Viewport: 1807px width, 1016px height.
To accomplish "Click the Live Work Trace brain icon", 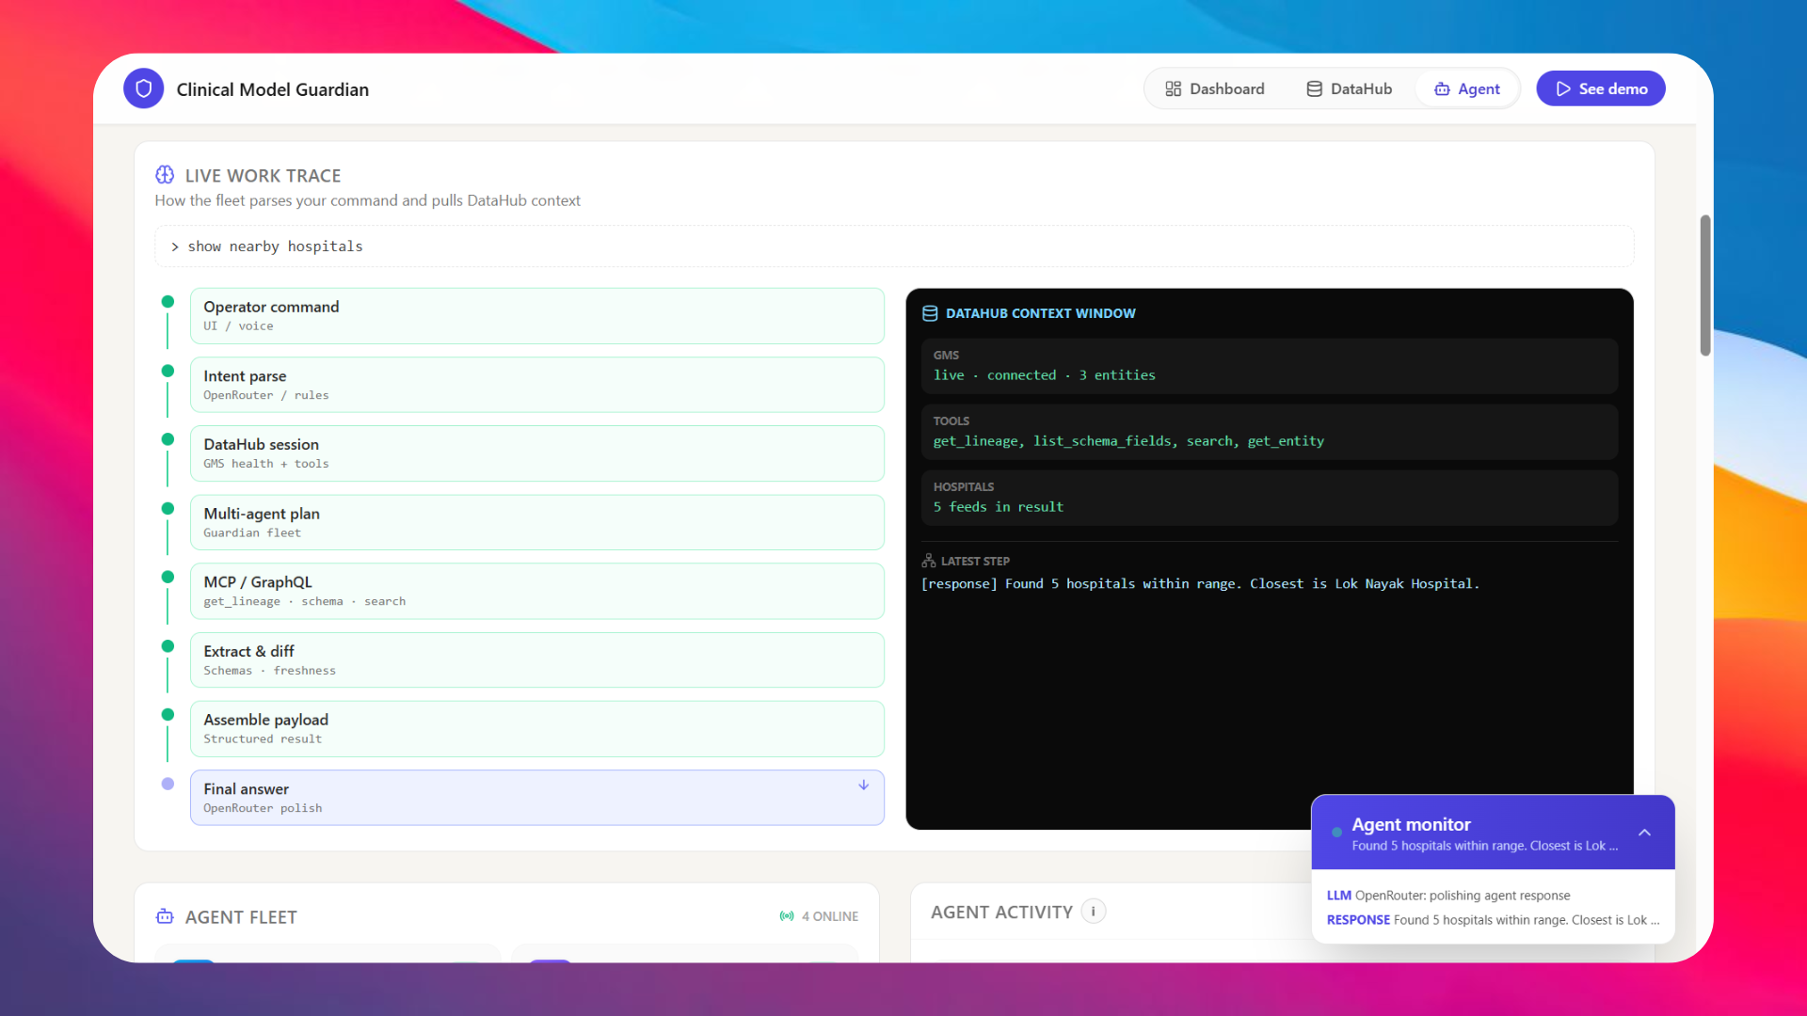I will click(x=165, y=175).
